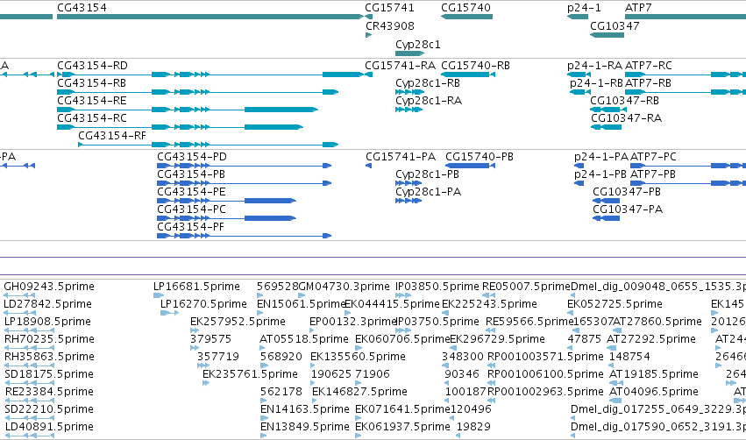Click the CG15740-PB protein label
746x440 pixels.
point(480,157)
